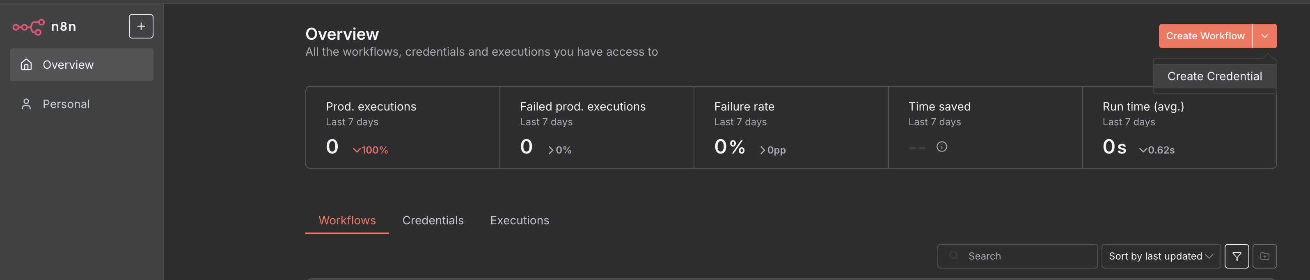Click the search magnifier icon
The height and width of the screenshot is (280, 1310).
coord(954,256)
